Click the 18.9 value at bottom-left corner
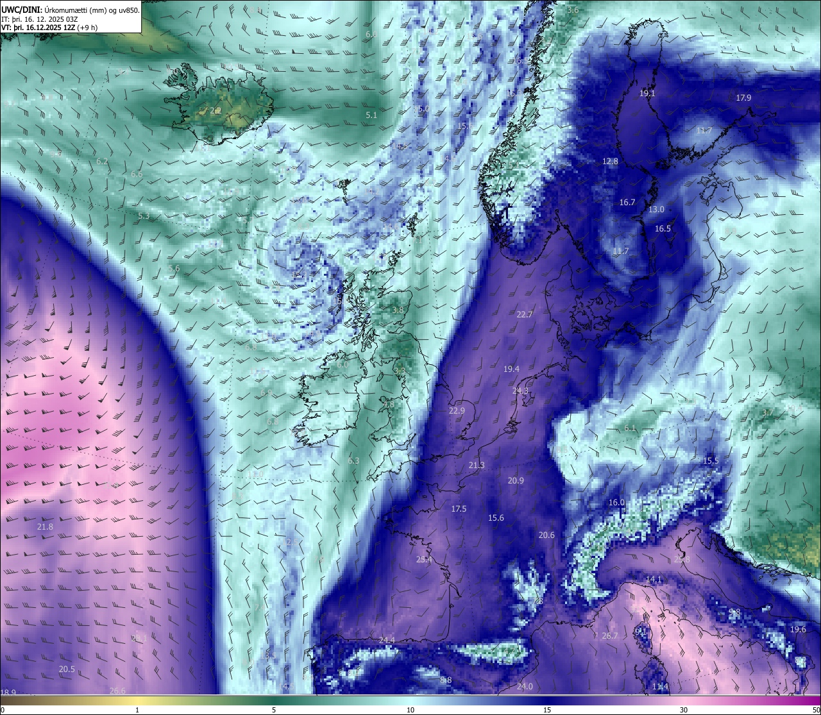The width and height of the screenshot is (821, 715). coord(8,693)
